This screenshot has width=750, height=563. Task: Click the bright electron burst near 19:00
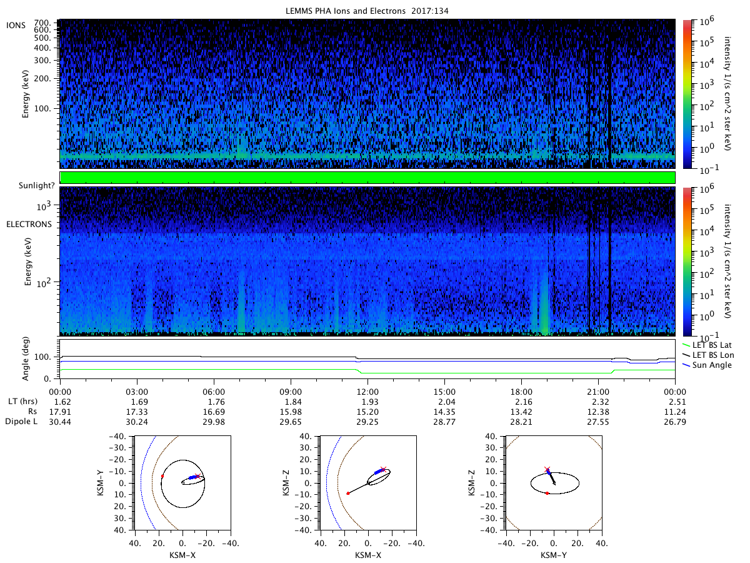click(545, 303)
